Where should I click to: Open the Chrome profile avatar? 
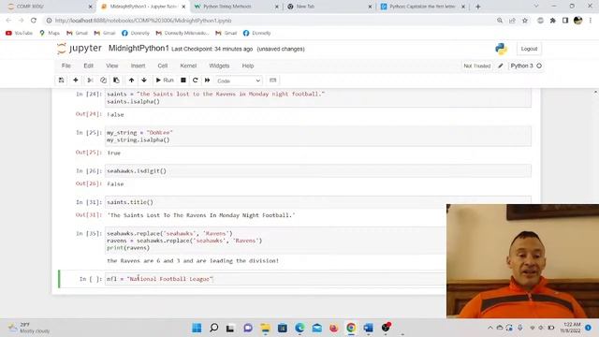click(x=577, y=21)
